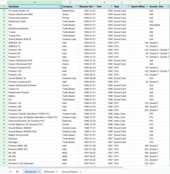
Task: Select the Hardware header cell
Action: (x=35, y=7)
